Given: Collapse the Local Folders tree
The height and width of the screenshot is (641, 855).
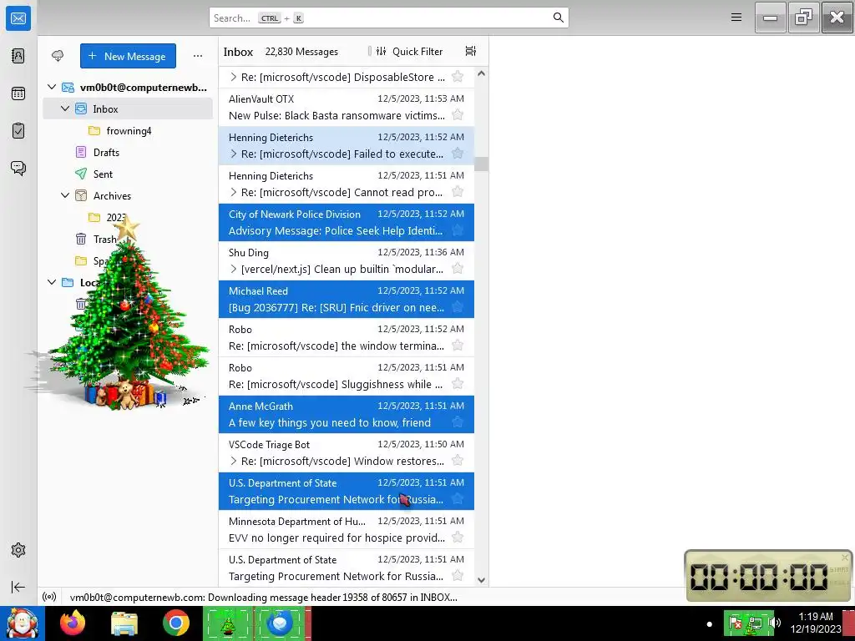Looking at the screenshot, I should (x=52, y=282).
